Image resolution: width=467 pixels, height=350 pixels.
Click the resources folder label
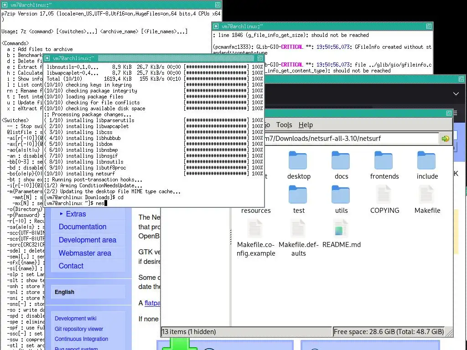point(256,211)
